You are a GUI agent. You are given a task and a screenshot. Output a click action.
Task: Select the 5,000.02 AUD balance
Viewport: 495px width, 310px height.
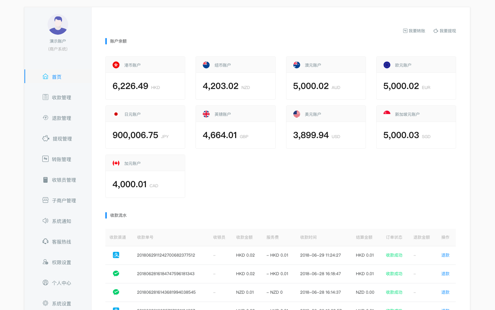[317, 86]
